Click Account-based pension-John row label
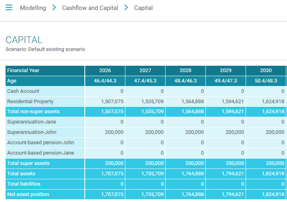Image resolution: width=287 pixels, height=202 pixels. point(41,143)
